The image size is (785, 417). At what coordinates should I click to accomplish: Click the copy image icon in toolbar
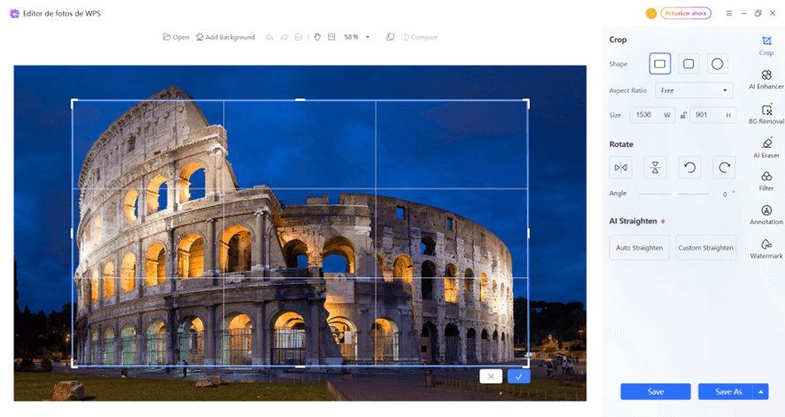(390, 37)
